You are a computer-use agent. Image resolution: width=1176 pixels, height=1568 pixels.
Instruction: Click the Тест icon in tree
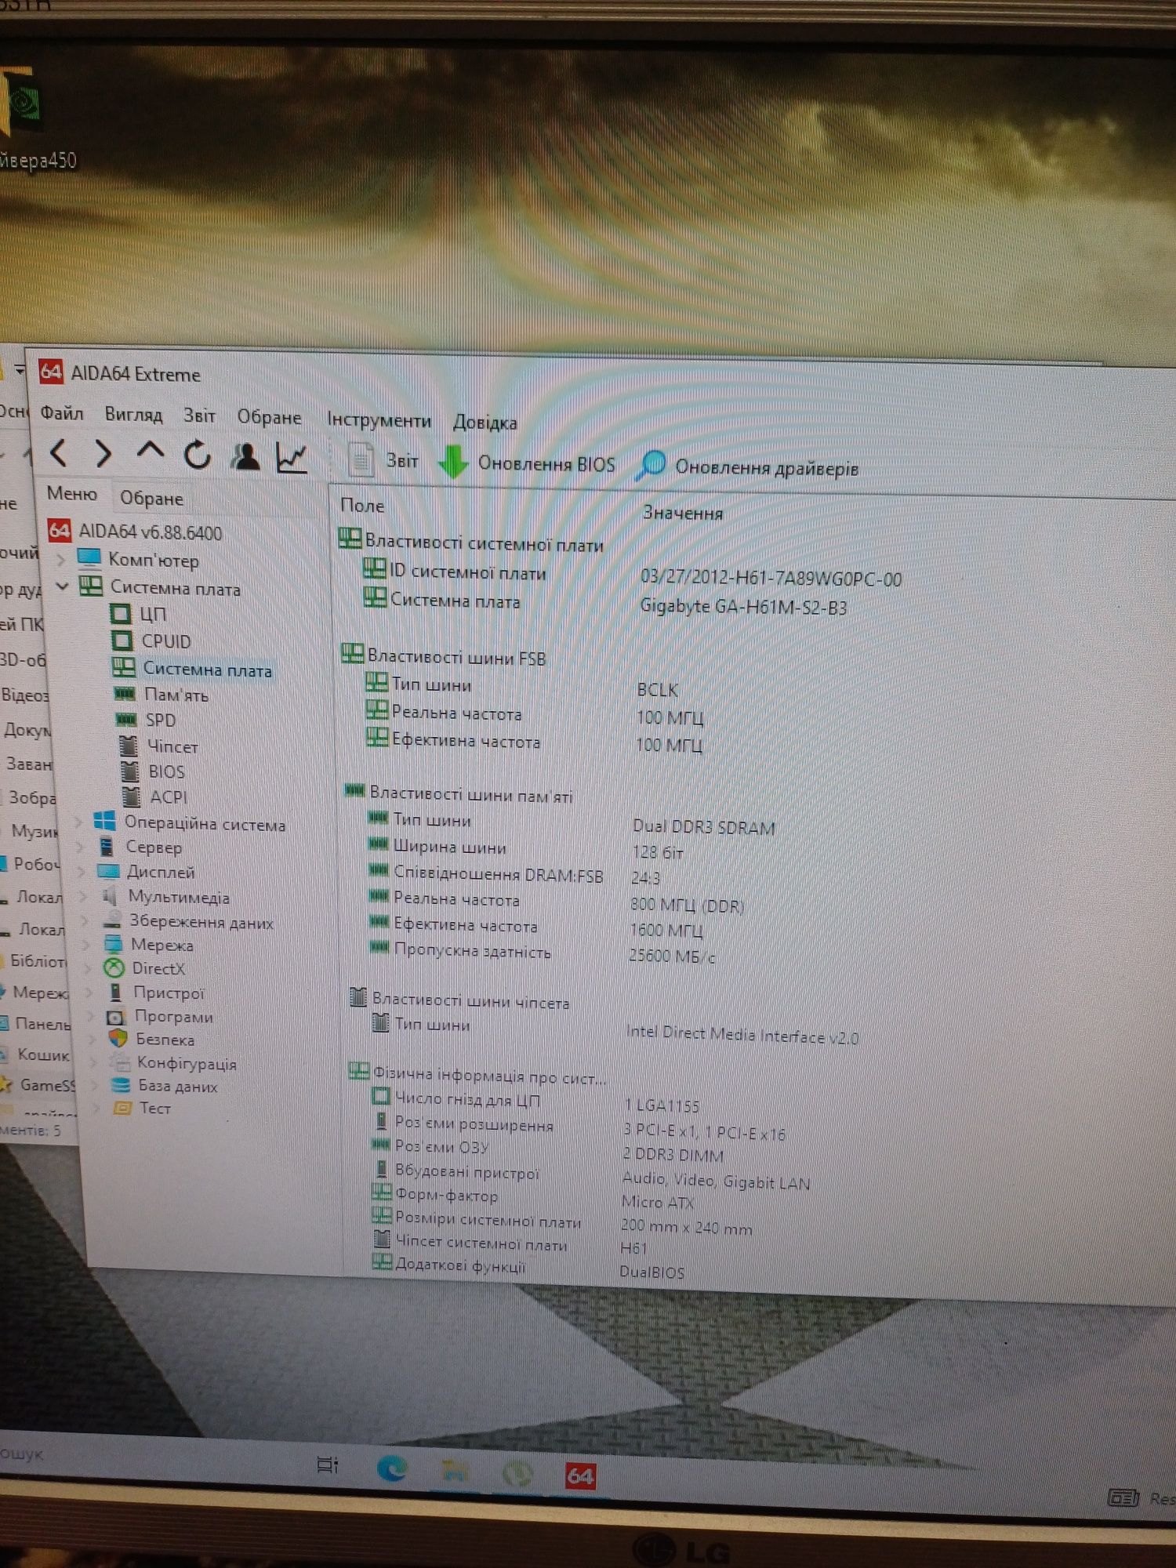[122, 1108]
